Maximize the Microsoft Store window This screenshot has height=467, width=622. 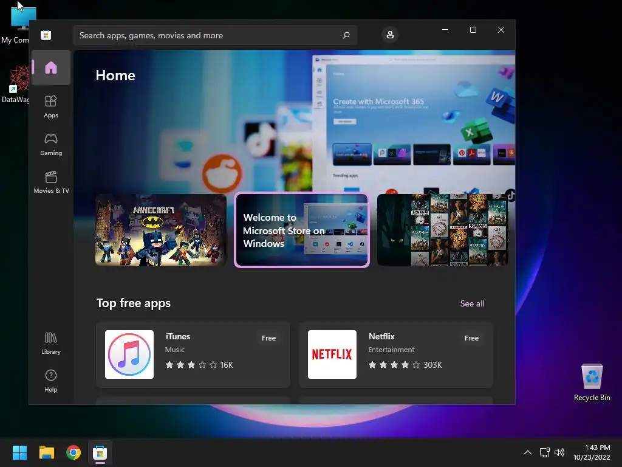click(473, 30)
